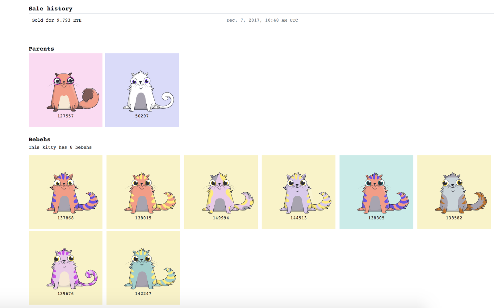Open bebeh kitty 137868

coord(65,192)
